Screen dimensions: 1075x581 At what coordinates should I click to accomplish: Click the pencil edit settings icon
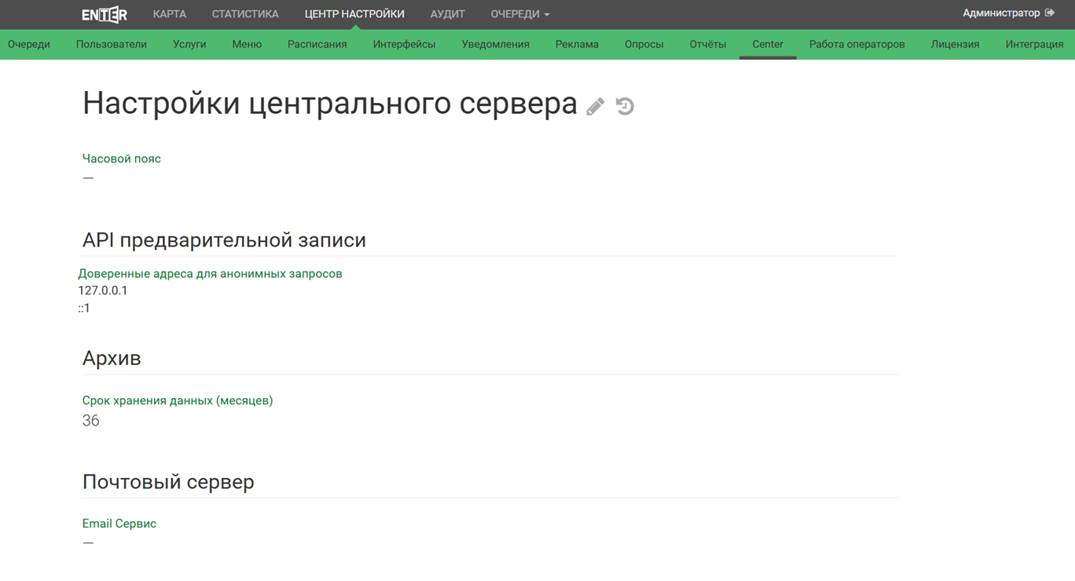(x=596, y=106)
